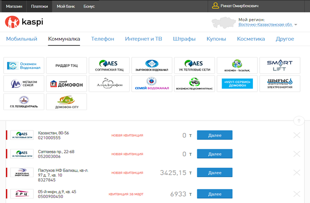
Task: Click the amount 3425,15 т
Action: pos(176,173)
